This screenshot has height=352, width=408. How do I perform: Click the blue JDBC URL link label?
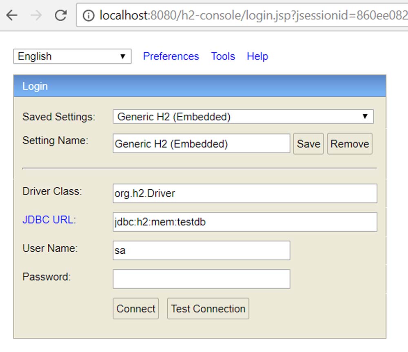pos(48,220)
